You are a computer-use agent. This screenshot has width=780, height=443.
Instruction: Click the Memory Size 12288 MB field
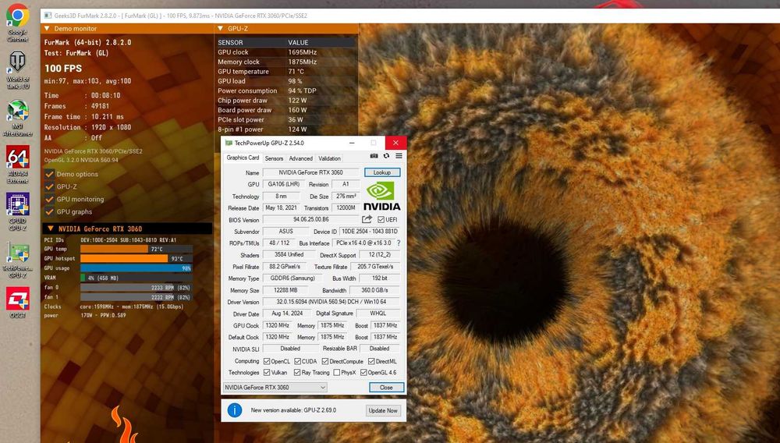coord(285,290)
